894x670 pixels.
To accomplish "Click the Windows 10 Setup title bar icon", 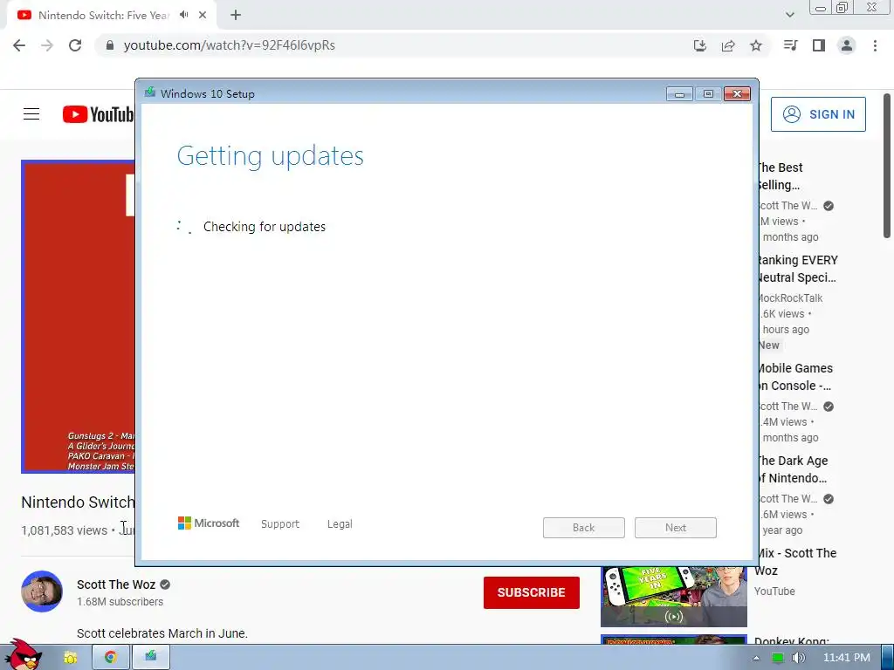I will (x=150, y=92).
